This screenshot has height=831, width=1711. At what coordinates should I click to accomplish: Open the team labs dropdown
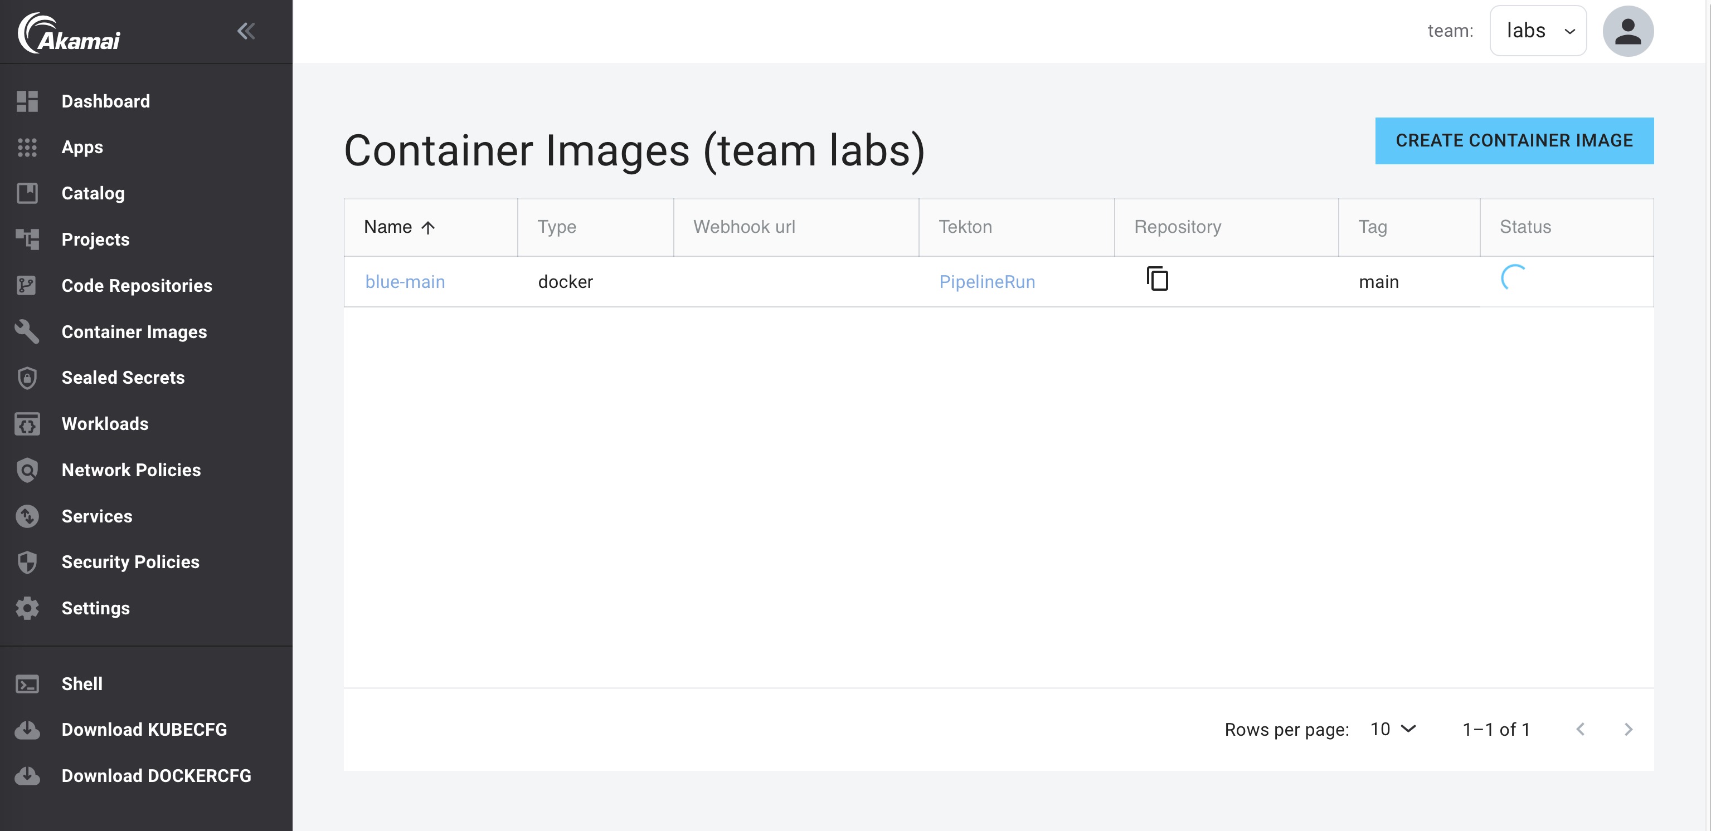click(x=1538, y=31)
